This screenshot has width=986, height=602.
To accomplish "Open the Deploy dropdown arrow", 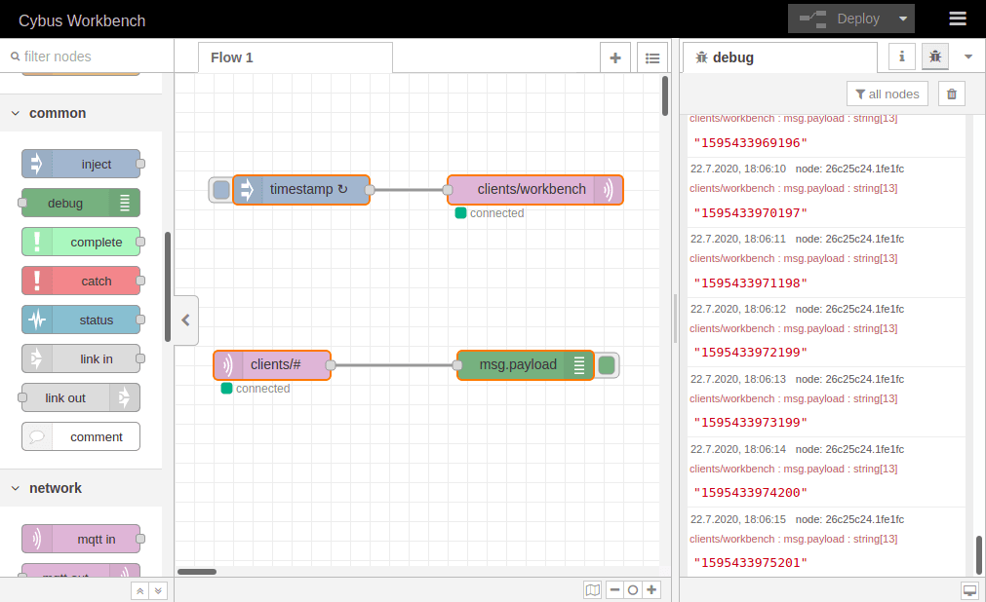I will pos(904,19).
